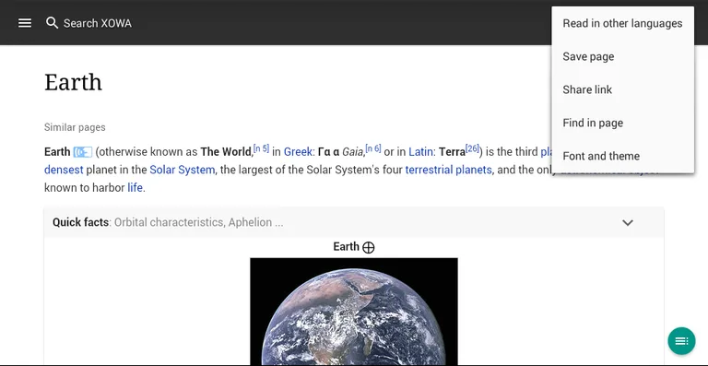Open the Solar System link
Viewport: 708px width, 366px height.
(x=182, y=170)
